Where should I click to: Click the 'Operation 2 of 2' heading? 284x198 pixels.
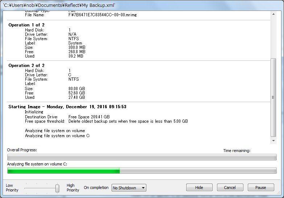click(26, 66)
